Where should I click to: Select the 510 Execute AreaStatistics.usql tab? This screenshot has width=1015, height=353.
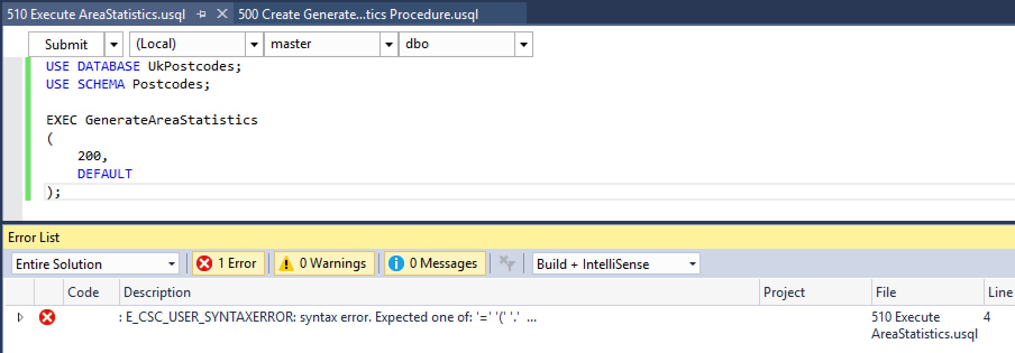[x=96, y=15]
